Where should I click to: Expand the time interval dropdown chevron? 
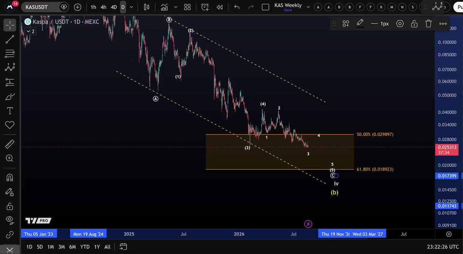coord(132,7)
